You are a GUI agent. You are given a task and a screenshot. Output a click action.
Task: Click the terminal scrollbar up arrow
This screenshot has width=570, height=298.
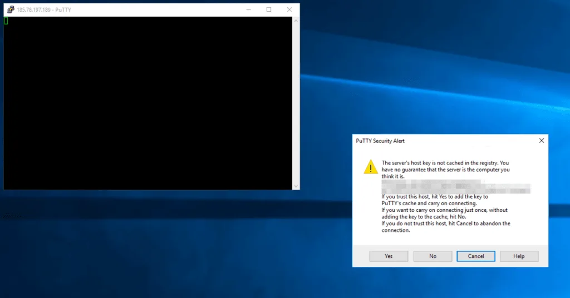[296, 21]
